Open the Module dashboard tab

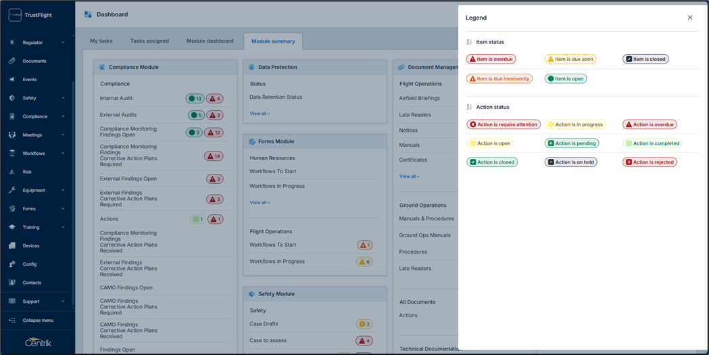pyautogui.click(x=210, y=41)
